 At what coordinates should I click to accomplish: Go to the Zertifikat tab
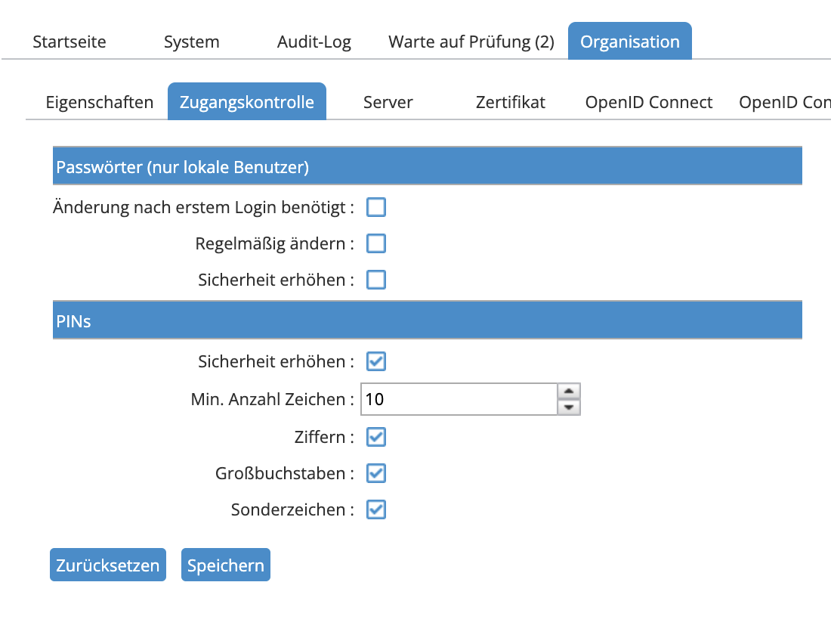click(x=510, y=101)
